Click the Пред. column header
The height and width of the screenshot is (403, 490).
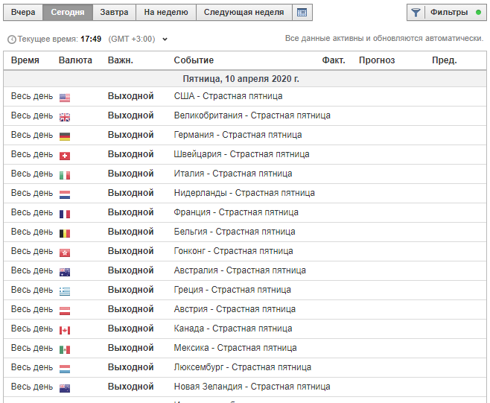(445, 60)
